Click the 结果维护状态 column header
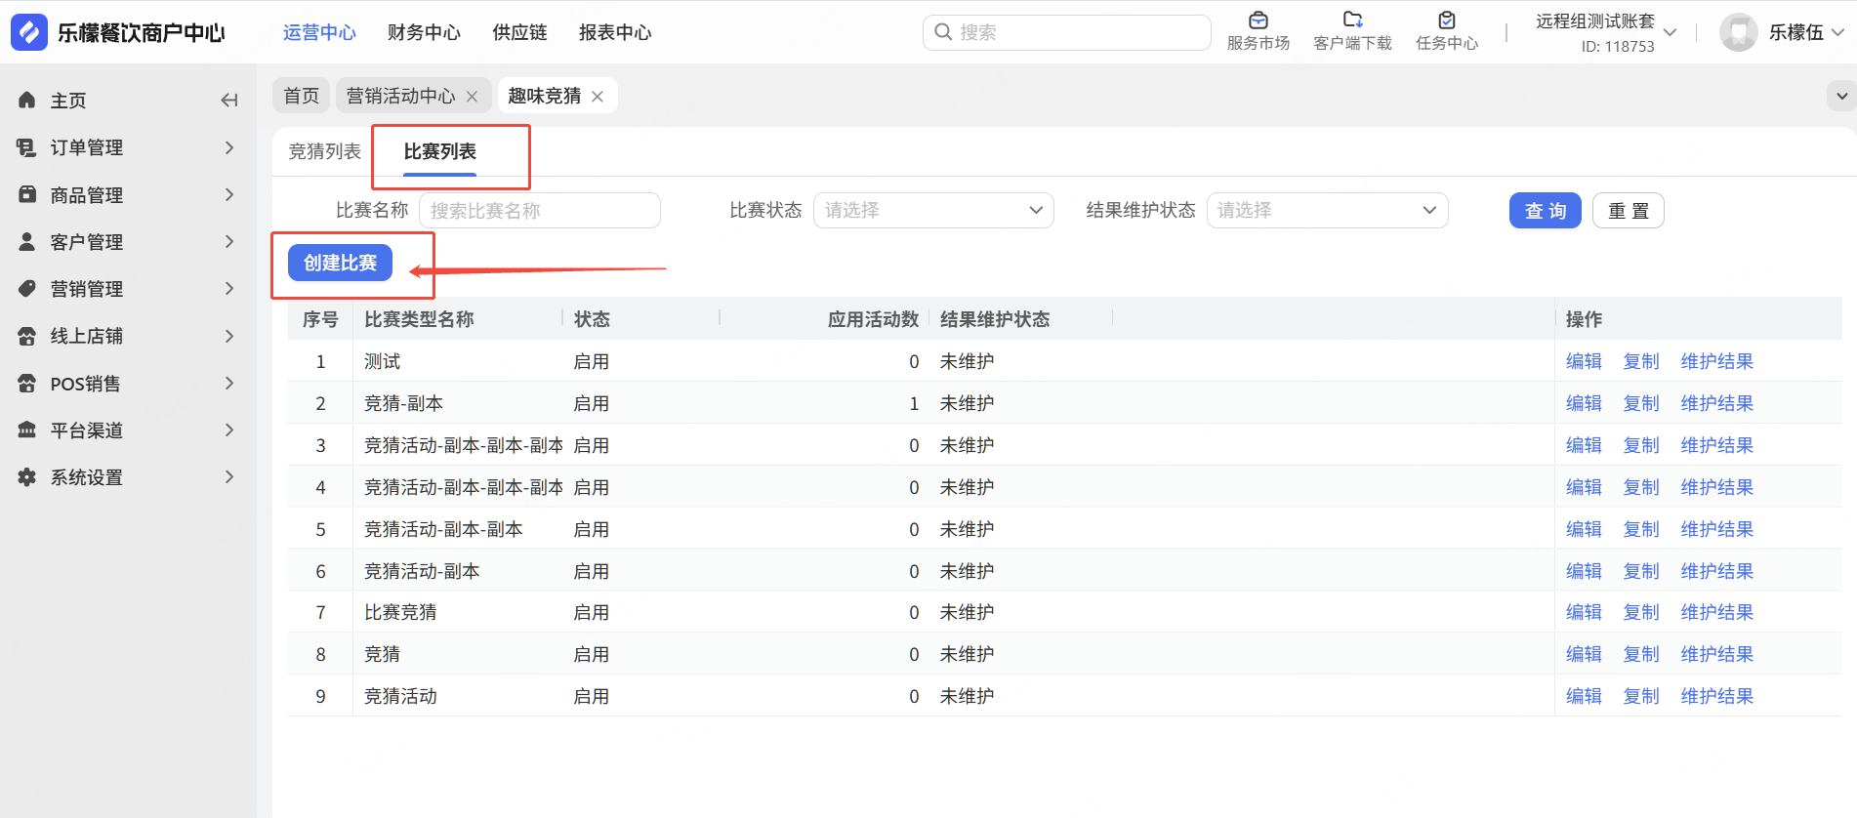Image resolution: width=1857 pixels, height=818 pixels. [x=995, y=319]
